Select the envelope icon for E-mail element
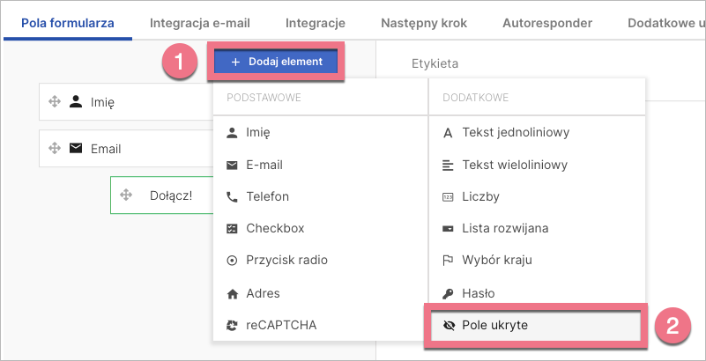Image resolution: width=706 pixels, height=361 pixels. (232, 165)
